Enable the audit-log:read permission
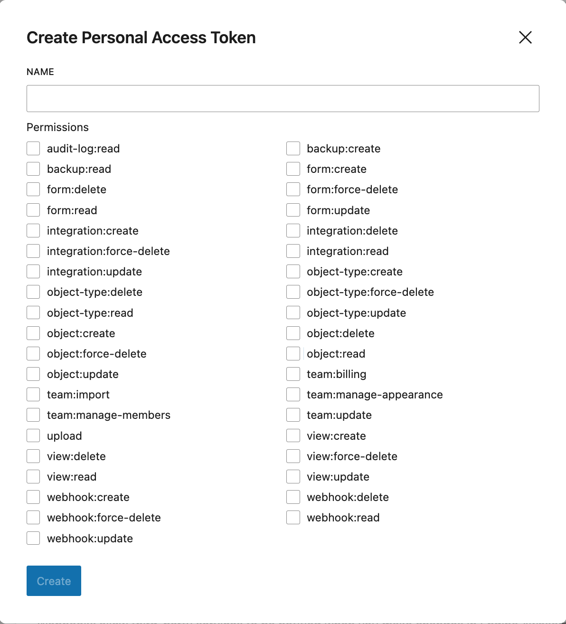 [x=33, y=148]
